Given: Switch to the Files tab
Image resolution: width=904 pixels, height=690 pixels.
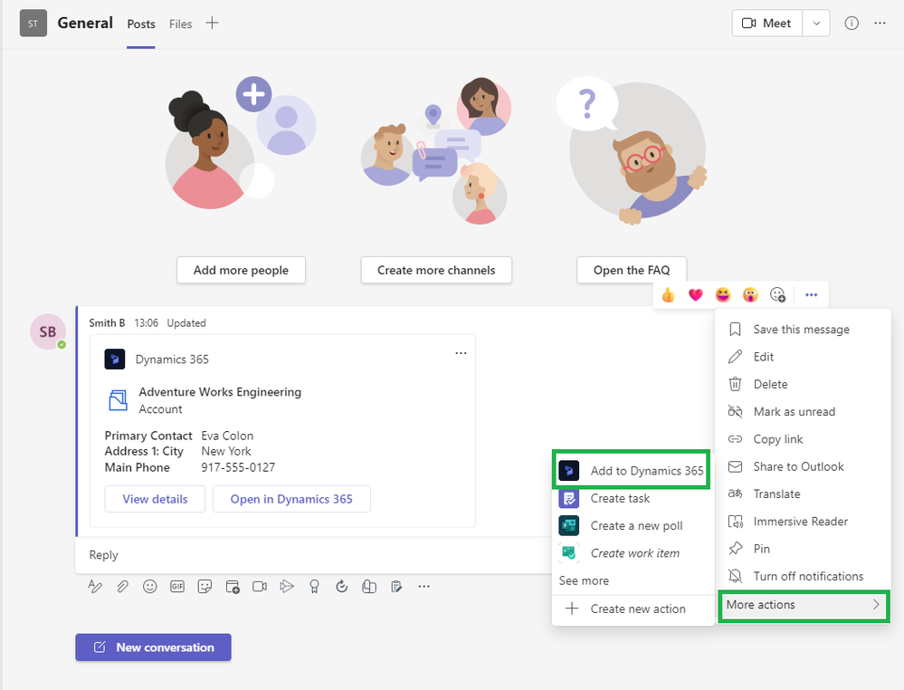Looking at the screenshot, I should [x=180, y=24].
